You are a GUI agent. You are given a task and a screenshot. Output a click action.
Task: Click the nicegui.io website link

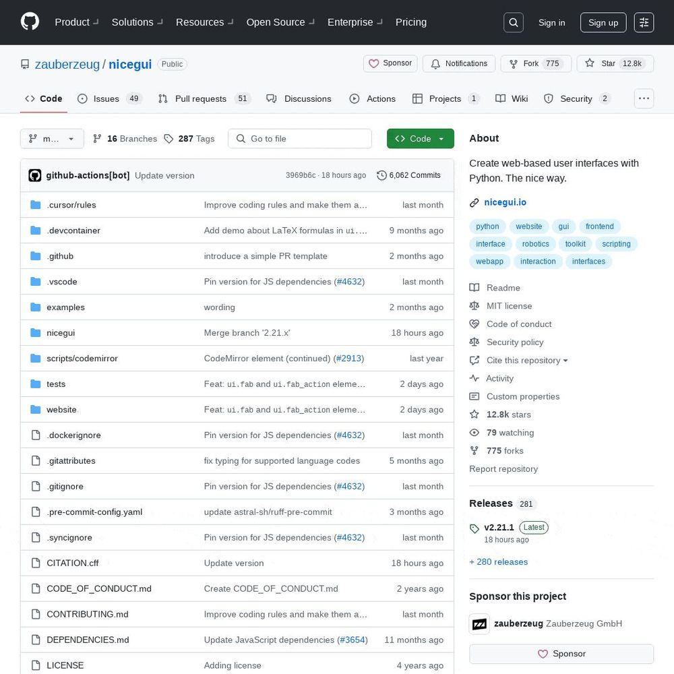click(x=505, y=202)
